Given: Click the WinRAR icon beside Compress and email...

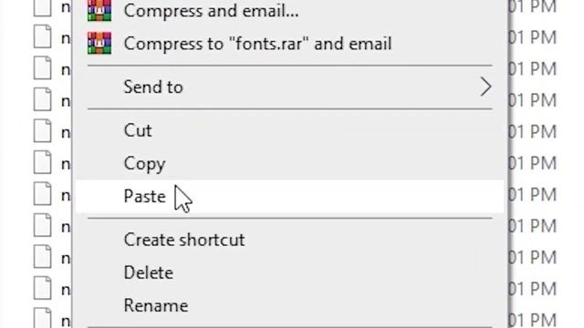Looking at the screenshot, I should coord(99,10).
